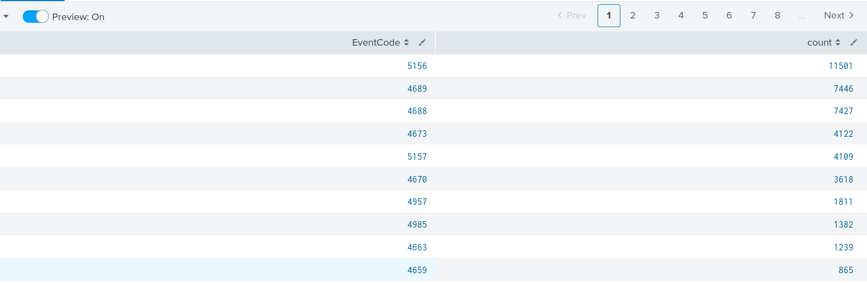Select EventCode value 4670
Viewport: 867px width, 283px height.
coord(417,179)
